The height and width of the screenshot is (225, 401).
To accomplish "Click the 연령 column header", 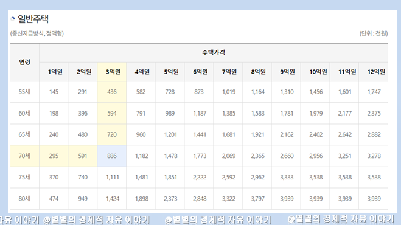I will (x=24, y=62).
